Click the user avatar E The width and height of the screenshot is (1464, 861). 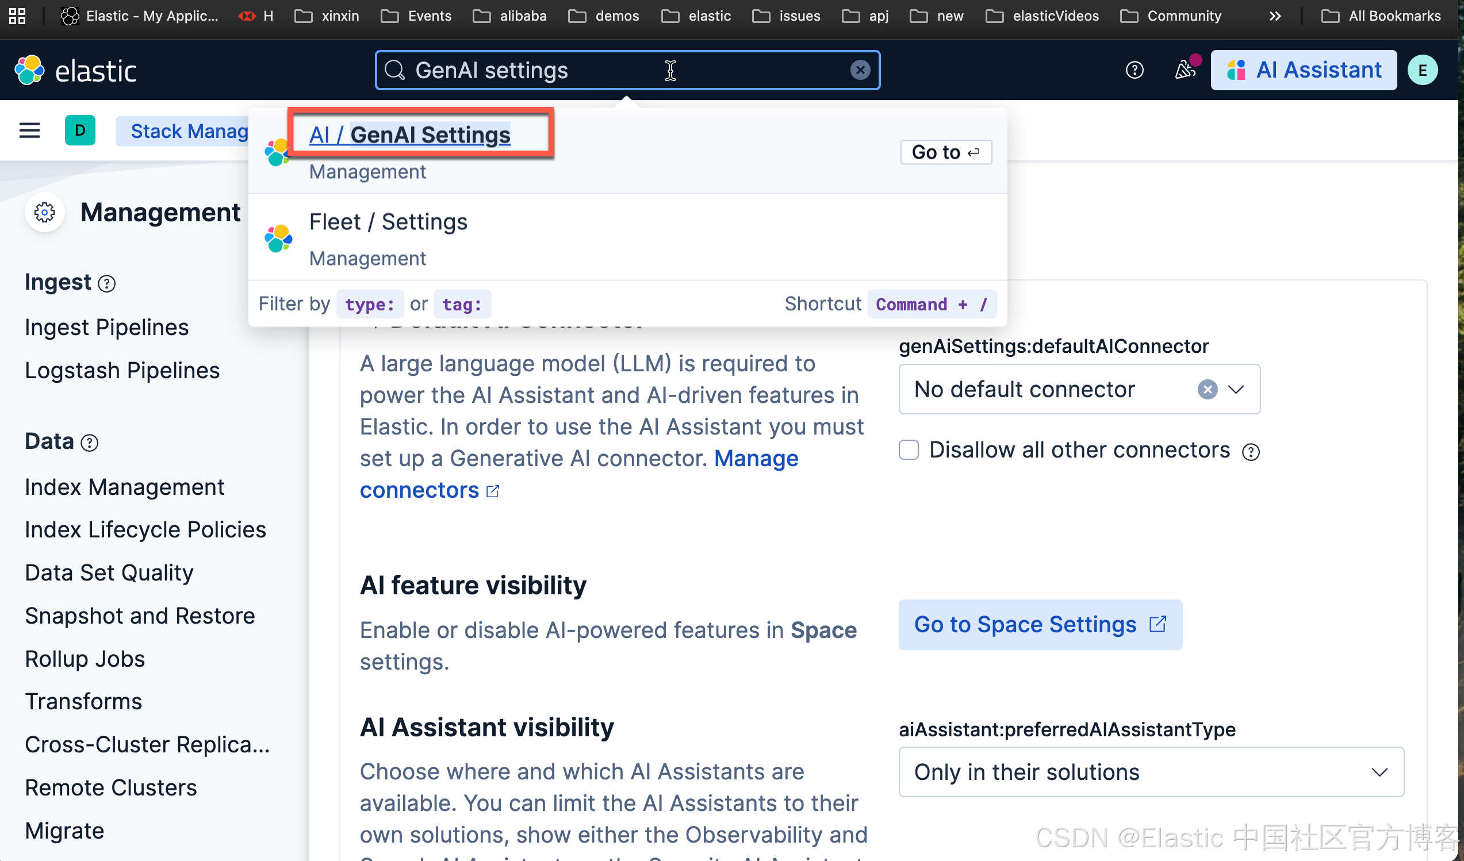[x=1422, y=70]
